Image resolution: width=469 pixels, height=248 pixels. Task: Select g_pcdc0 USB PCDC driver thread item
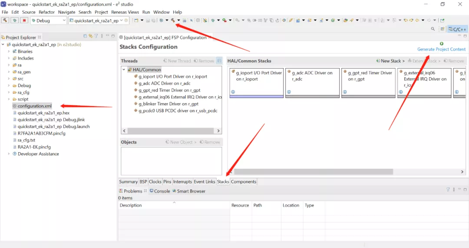178,111
